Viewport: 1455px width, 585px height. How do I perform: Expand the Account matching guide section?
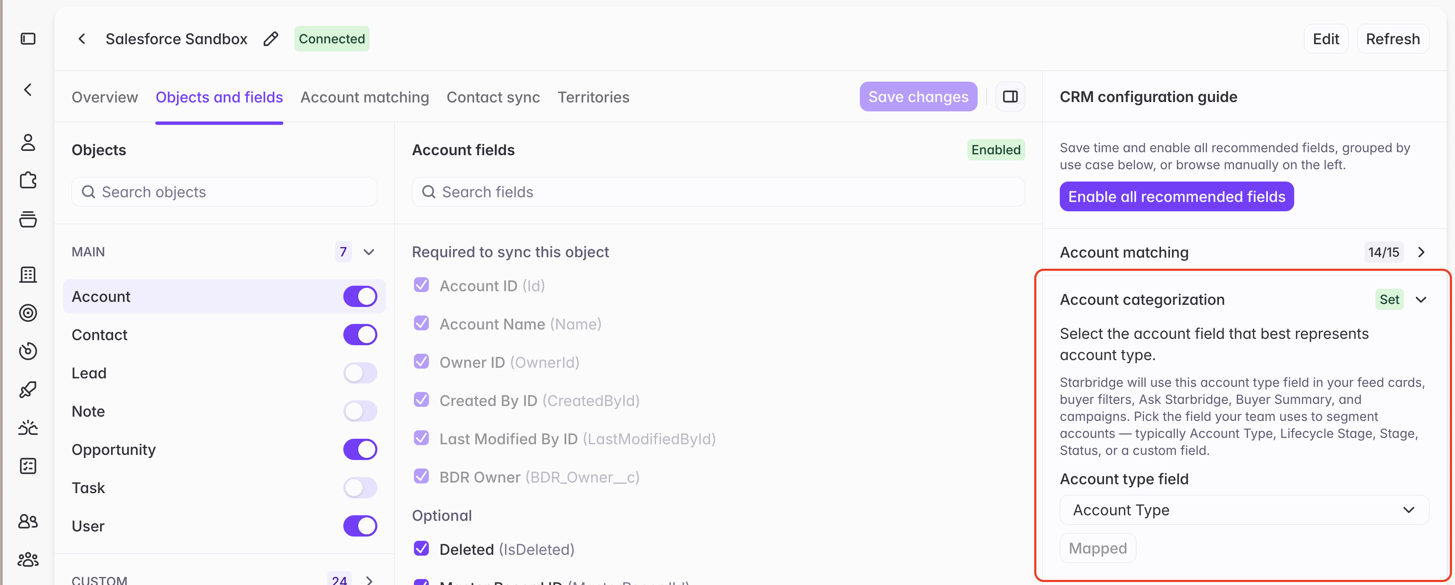1421,252
